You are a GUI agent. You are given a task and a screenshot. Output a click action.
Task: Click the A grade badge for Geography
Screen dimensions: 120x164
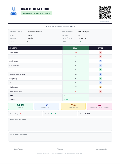point(100,78)
